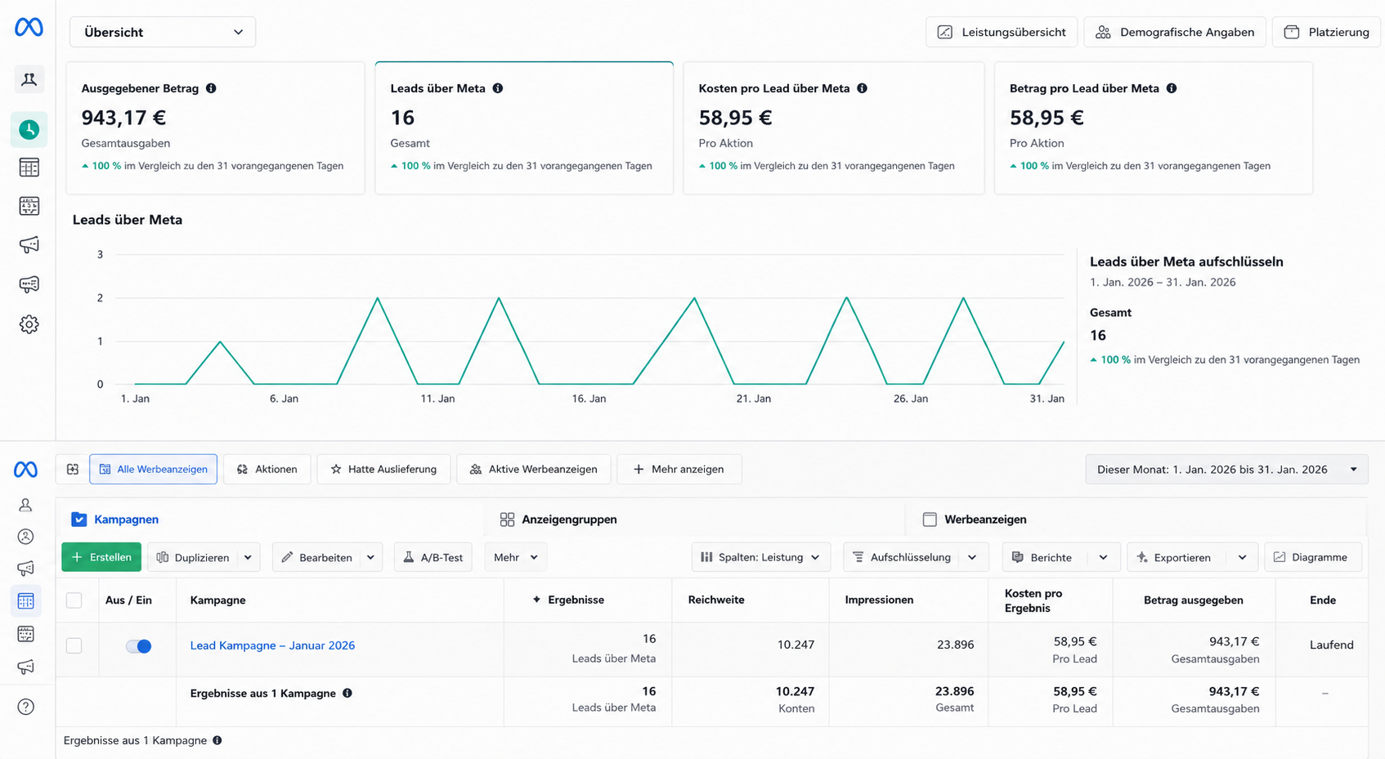Screen dimensions: 1385x759
Task: Open the Mehr dropdown
Action: point(515,557)
